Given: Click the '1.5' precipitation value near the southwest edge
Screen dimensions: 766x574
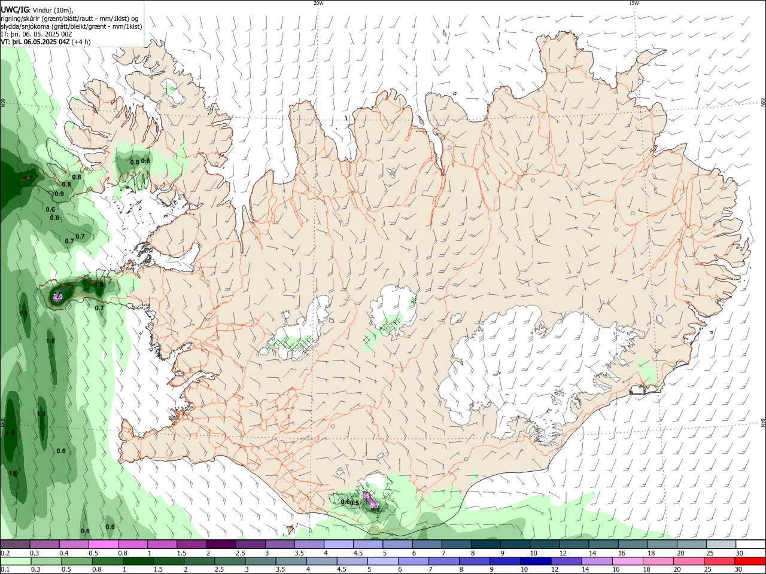Looking at the screenshot, I should coord(10,433).
